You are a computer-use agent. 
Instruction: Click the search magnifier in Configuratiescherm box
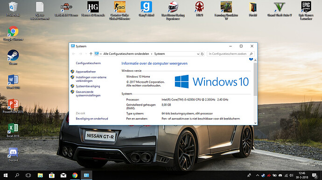(x=251, y=54)
